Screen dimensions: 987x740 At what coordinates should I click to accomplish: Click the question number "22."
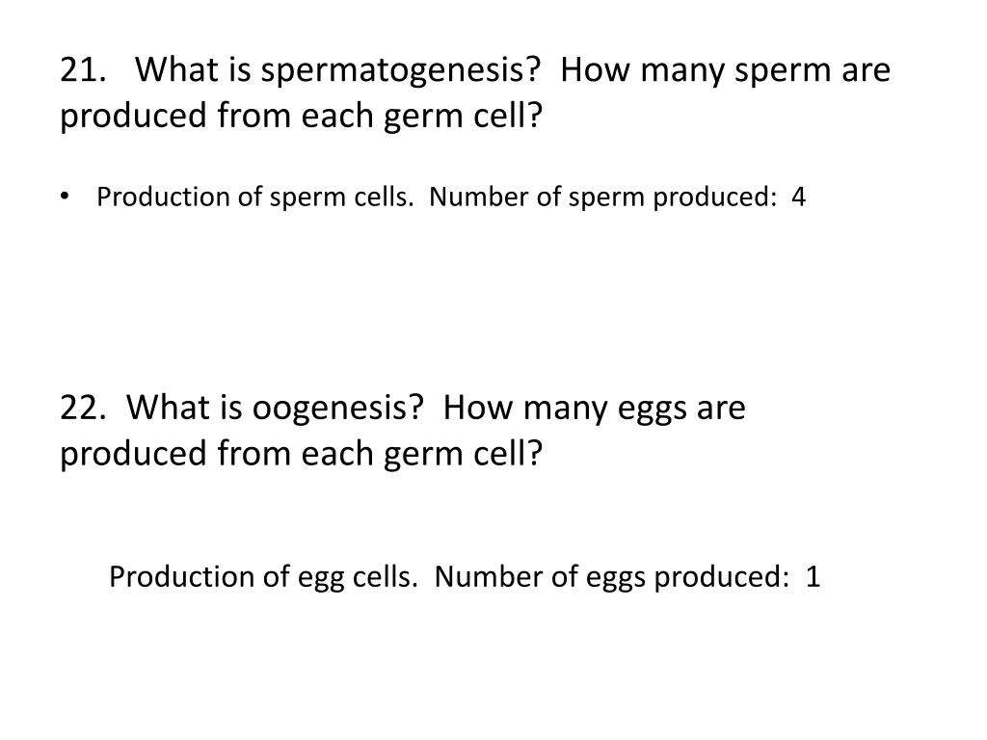[x=83, y=408]
